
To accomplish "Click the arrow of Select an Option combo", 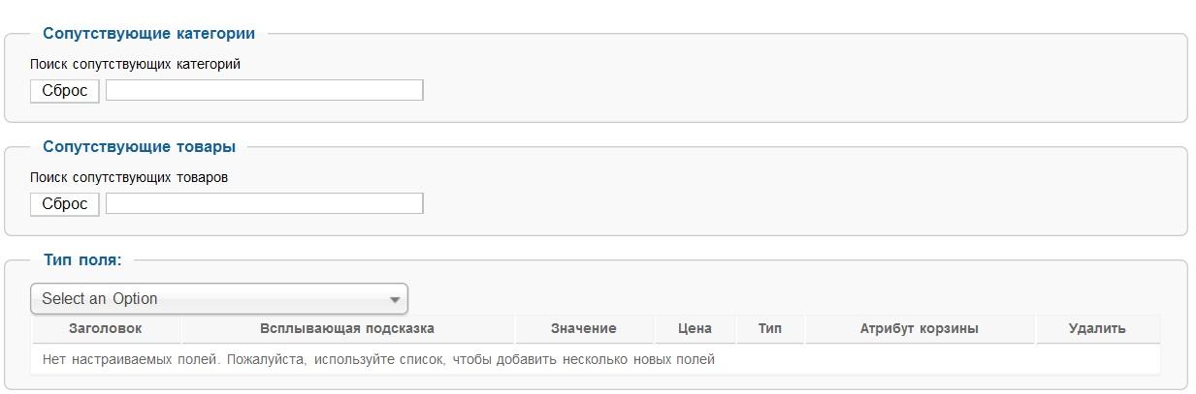I will (395, 300).
